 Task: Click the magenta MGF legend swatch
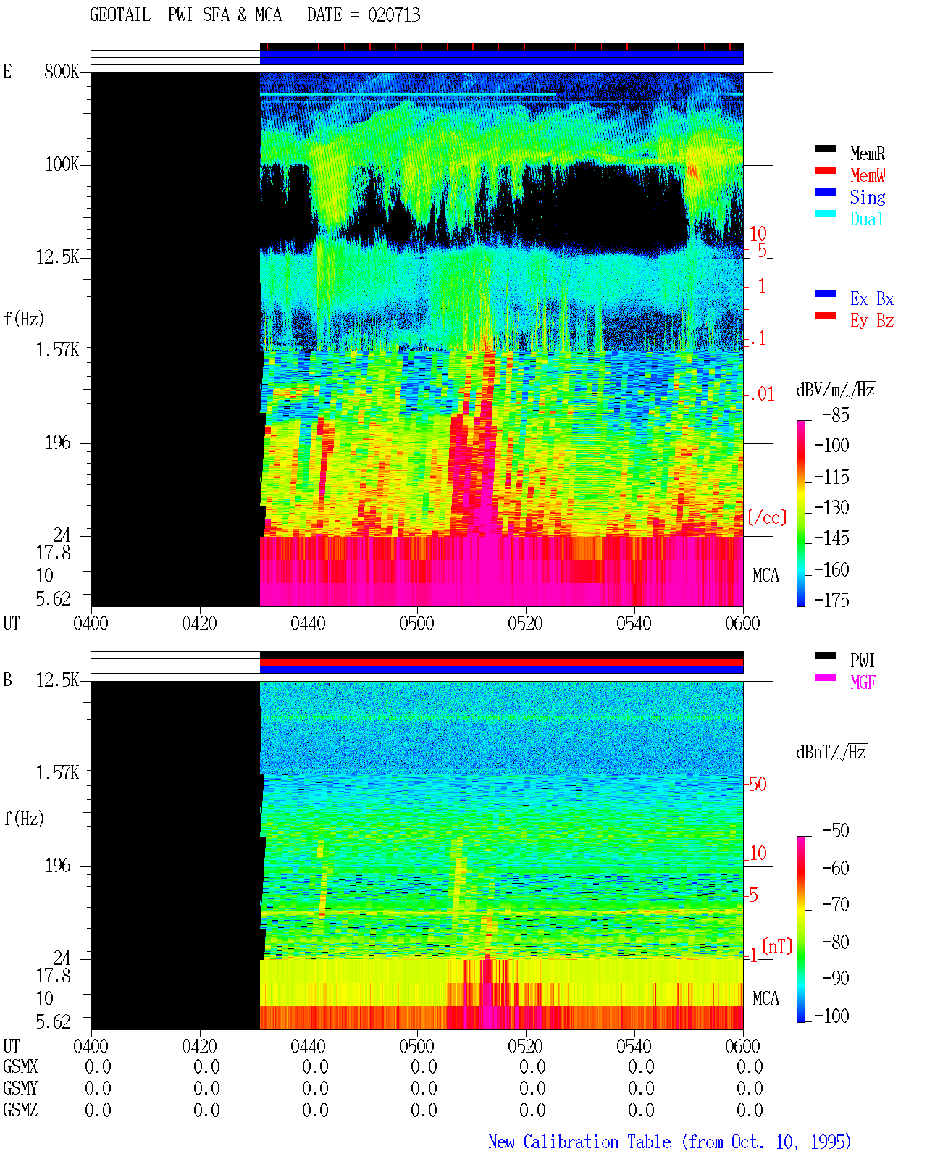pyautogui.click(x=826, y=677)
